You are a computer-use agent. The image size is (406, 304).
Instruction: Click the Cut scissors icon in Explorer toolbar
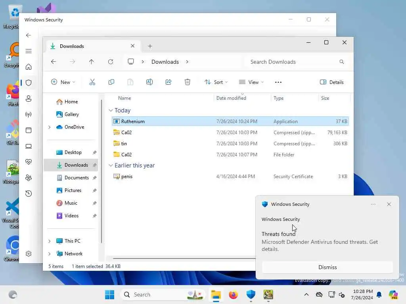tap(92, 82)
